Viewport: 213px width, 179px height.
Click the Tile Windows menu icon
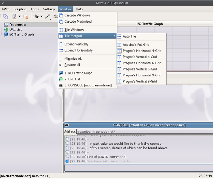[x=61, y=30]
